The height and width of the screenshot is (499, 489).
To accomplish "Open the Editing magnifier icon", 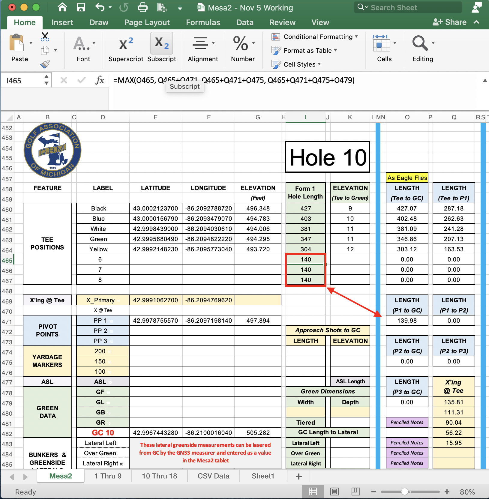I will 420,43.
